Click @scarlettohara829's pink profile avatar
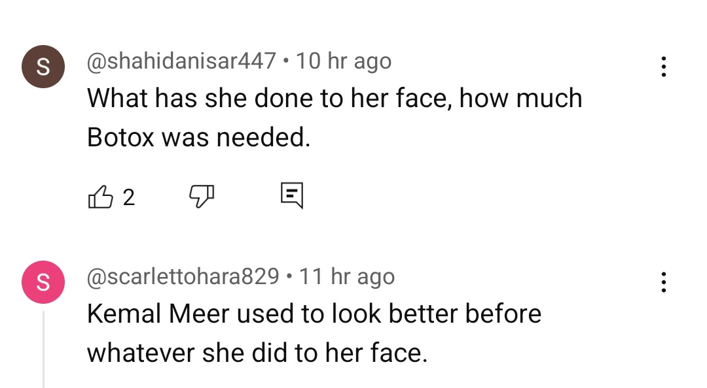The image size is (707, 388). [x=43, y=282]
